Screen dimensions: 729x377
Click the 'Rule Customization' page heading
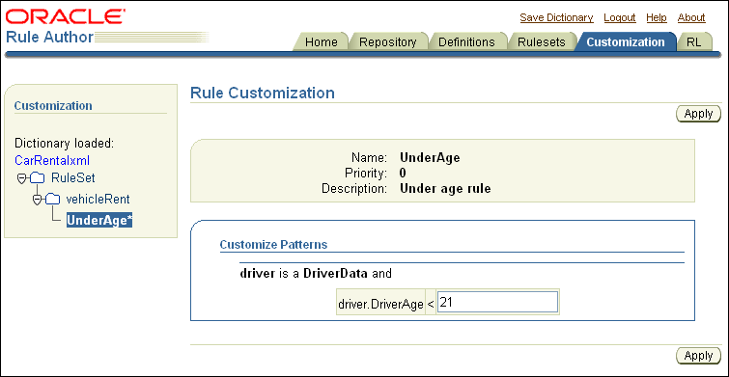pos(263,93)
